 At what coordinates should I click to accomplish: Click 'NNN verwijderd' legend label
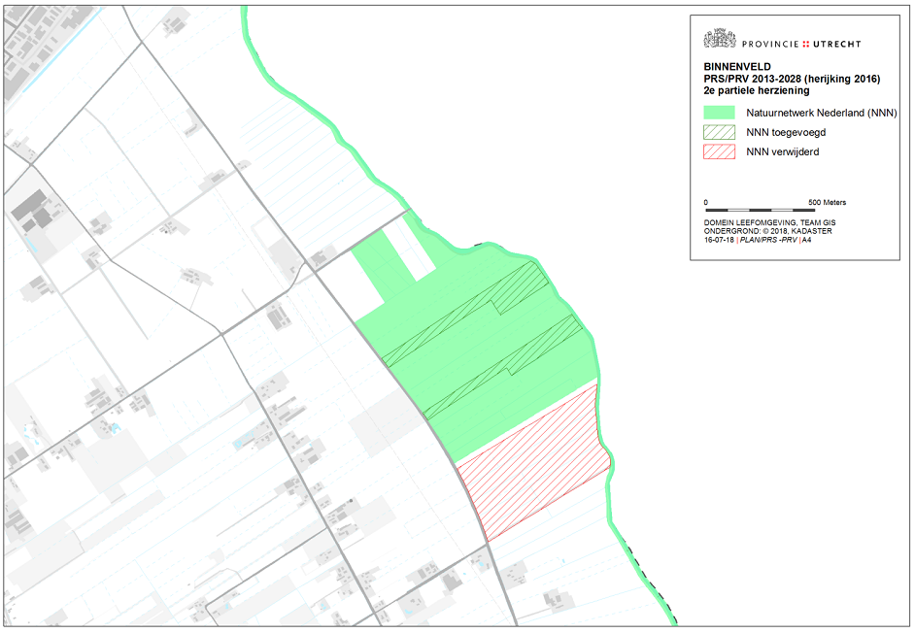(x=783, y=151)
